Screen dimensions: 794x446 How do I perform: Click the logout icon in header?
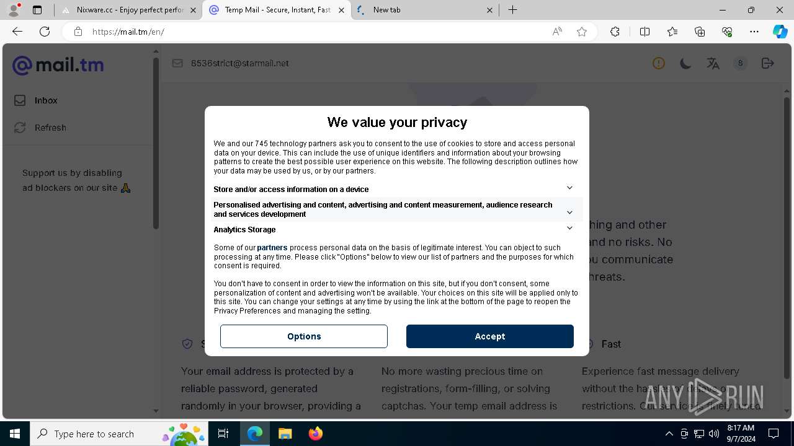pos(767,63)
